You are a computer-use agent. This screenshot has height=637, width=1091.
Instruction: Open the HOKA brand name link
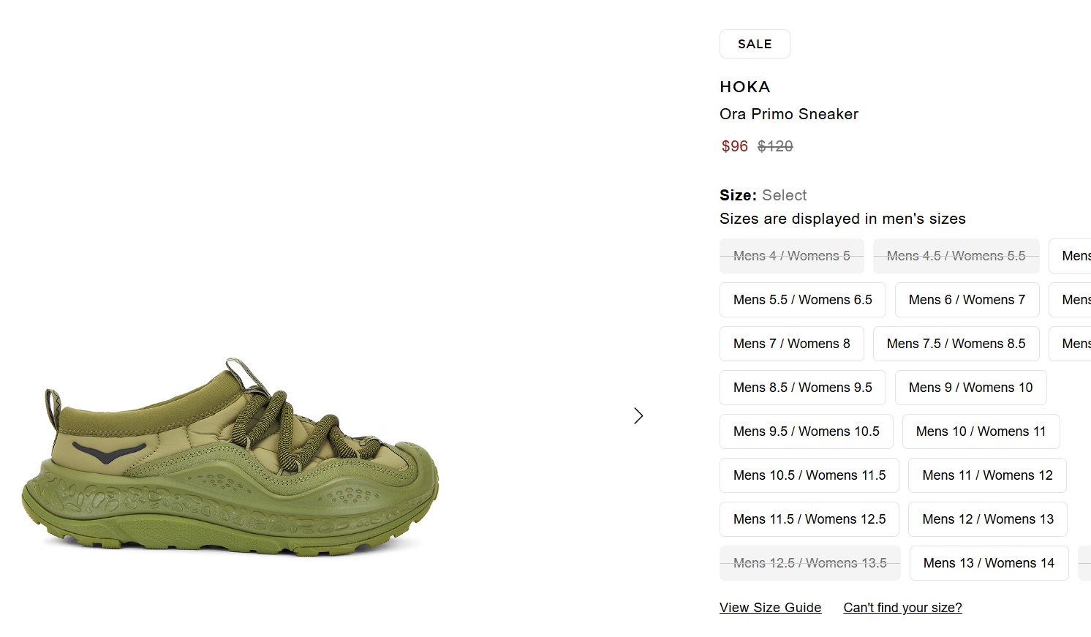tap(745, 87)
